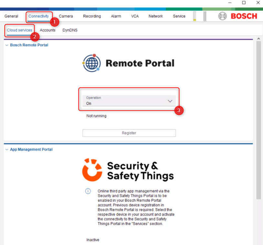This screenshot has height=245, width=263.
Task: Click the info icon beside app management text
Action: click(x=88, y=191)
